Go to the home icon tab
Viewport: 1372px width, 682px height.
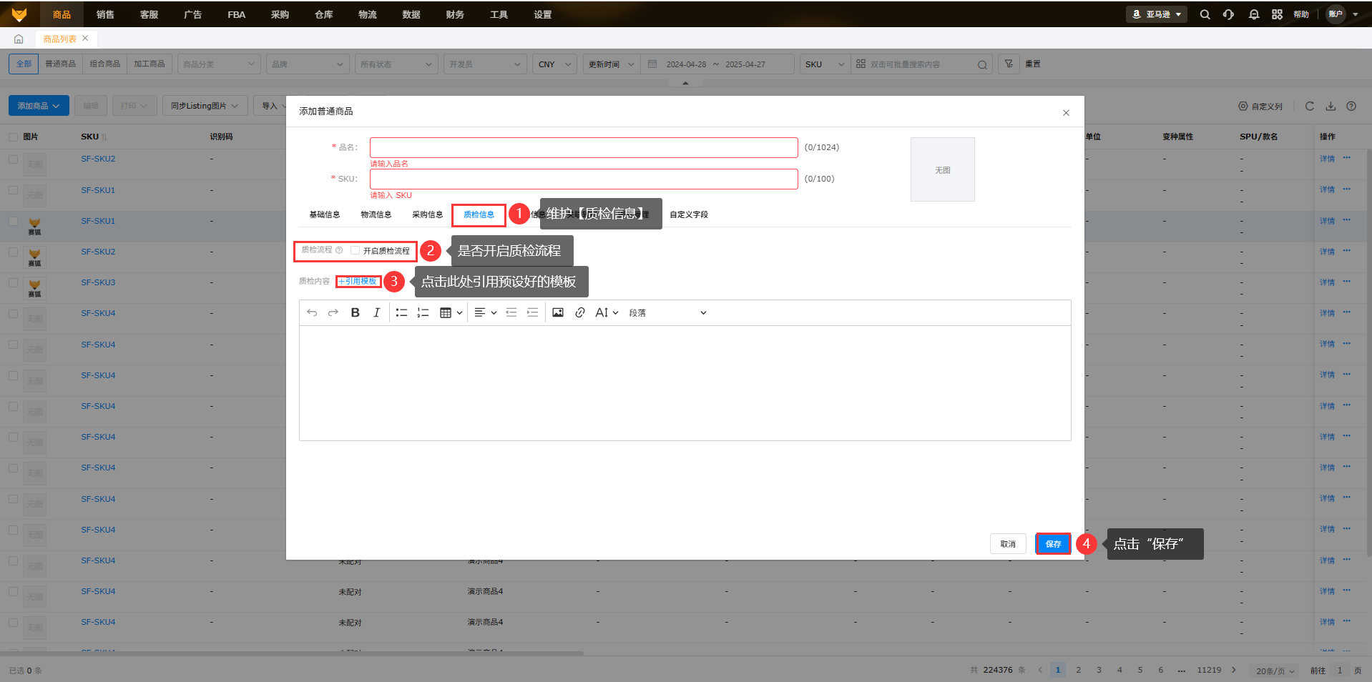tap(19, 39)
